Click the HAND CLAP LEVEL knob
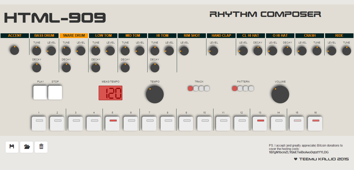The height and width of the screenshot is (170, 354). 214,51
